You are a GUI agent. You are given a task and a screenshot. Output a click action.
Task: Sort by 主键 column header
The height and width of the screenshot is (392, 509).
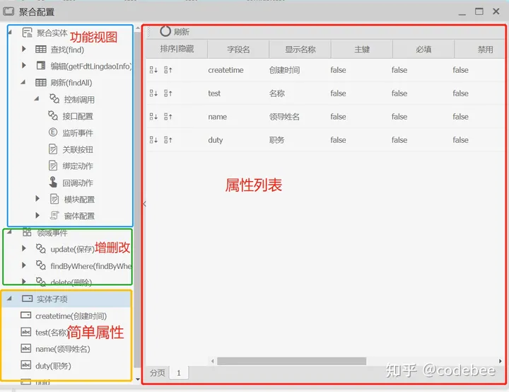[362, 50]
